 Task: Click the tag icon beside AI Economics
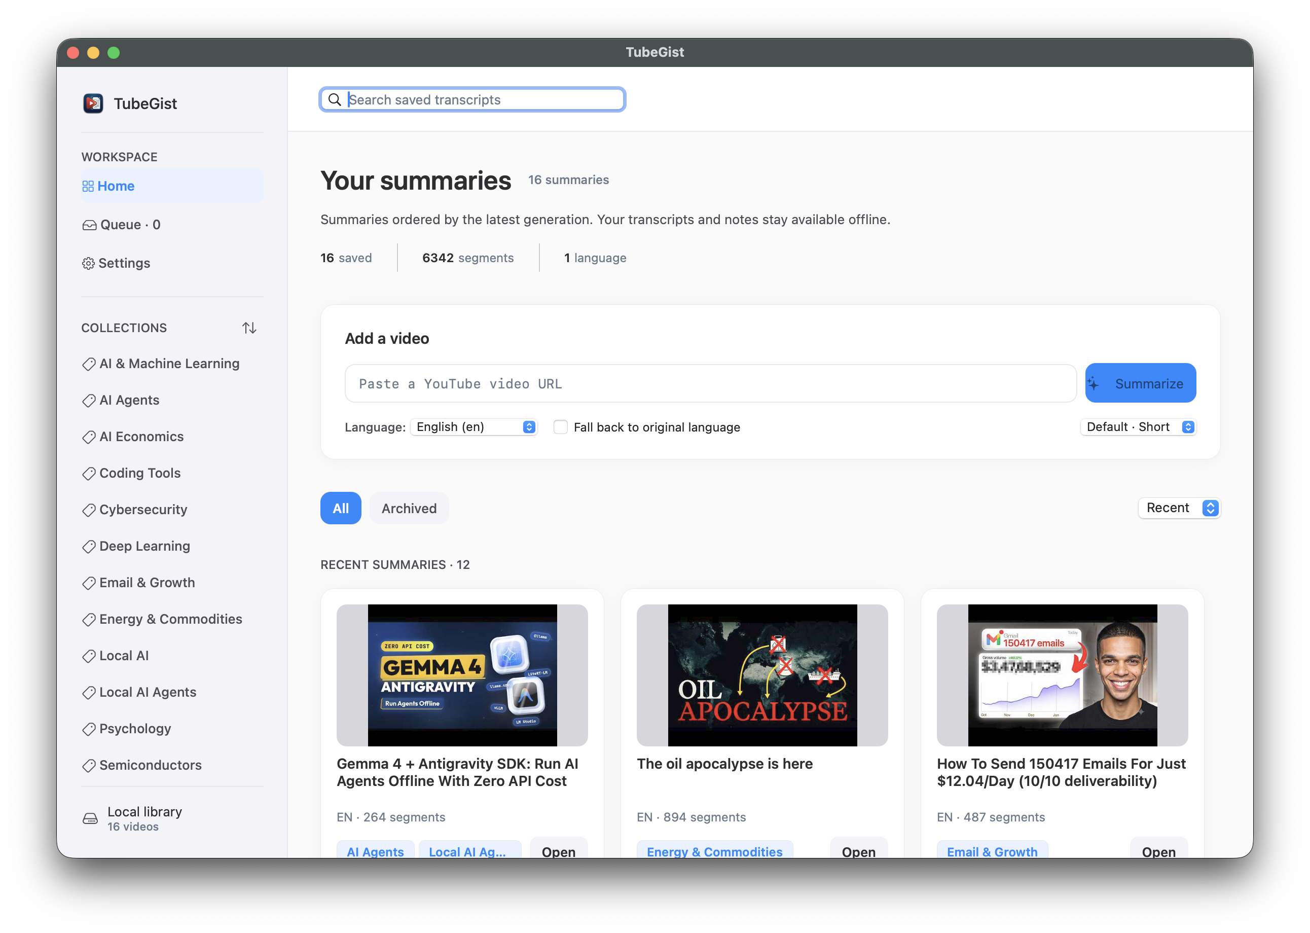tap(89, 437)
